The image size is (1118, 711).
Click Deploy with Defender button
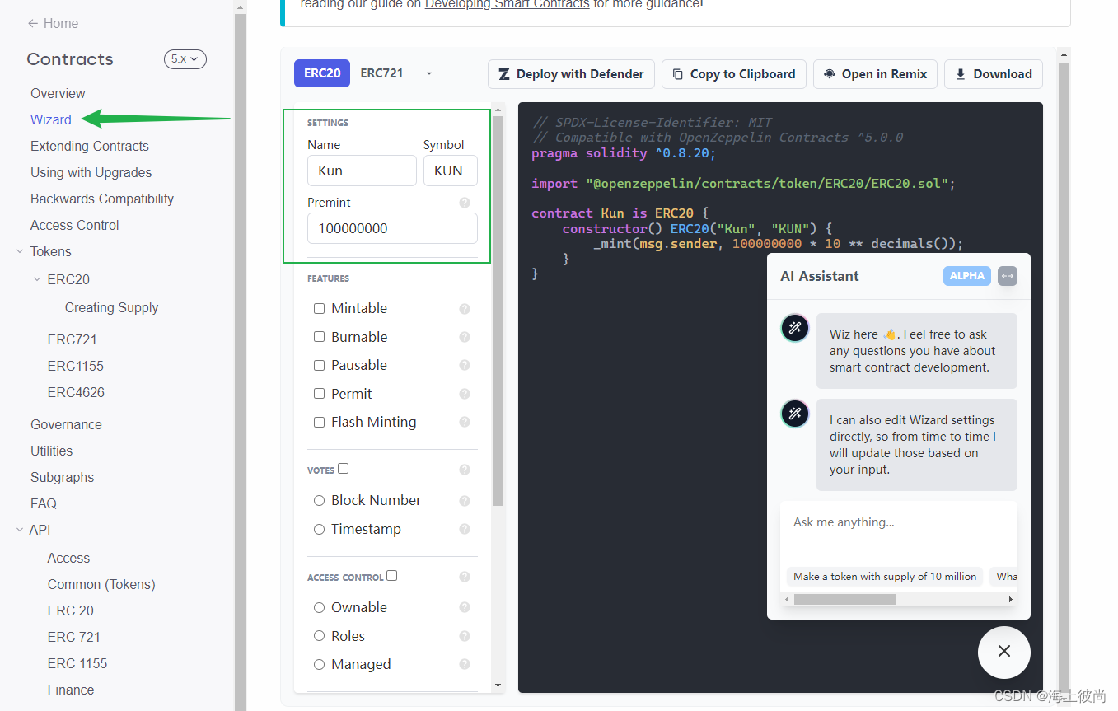571,74
